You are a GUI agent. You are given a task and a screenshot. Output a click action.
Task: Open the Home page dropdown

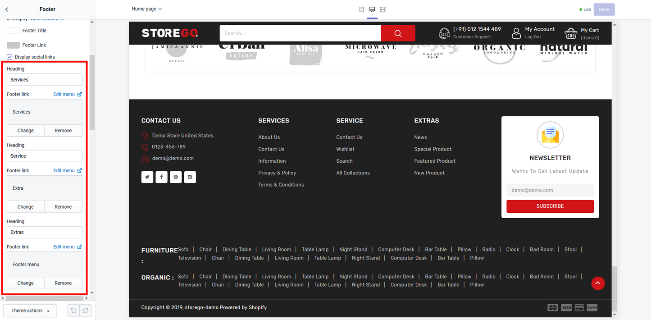[x=147, y=9]
